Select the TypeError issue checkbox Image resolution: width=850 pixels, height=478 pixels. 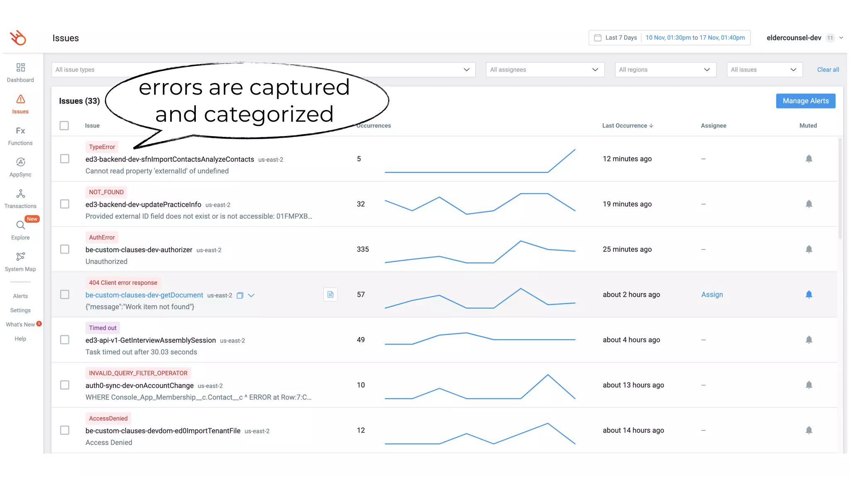[65, 159]
